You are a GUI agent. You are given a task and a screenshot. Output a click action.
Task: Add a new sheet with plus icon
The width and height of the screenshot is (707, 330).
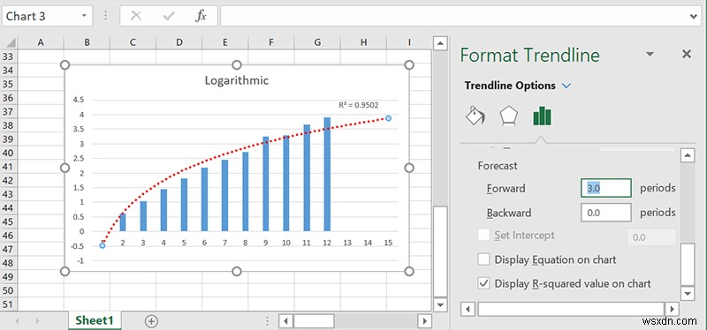pos(151,321)
